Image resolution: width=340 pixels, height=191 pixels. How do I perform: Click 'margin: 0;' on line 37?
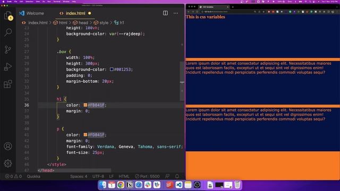pos(78,111)
